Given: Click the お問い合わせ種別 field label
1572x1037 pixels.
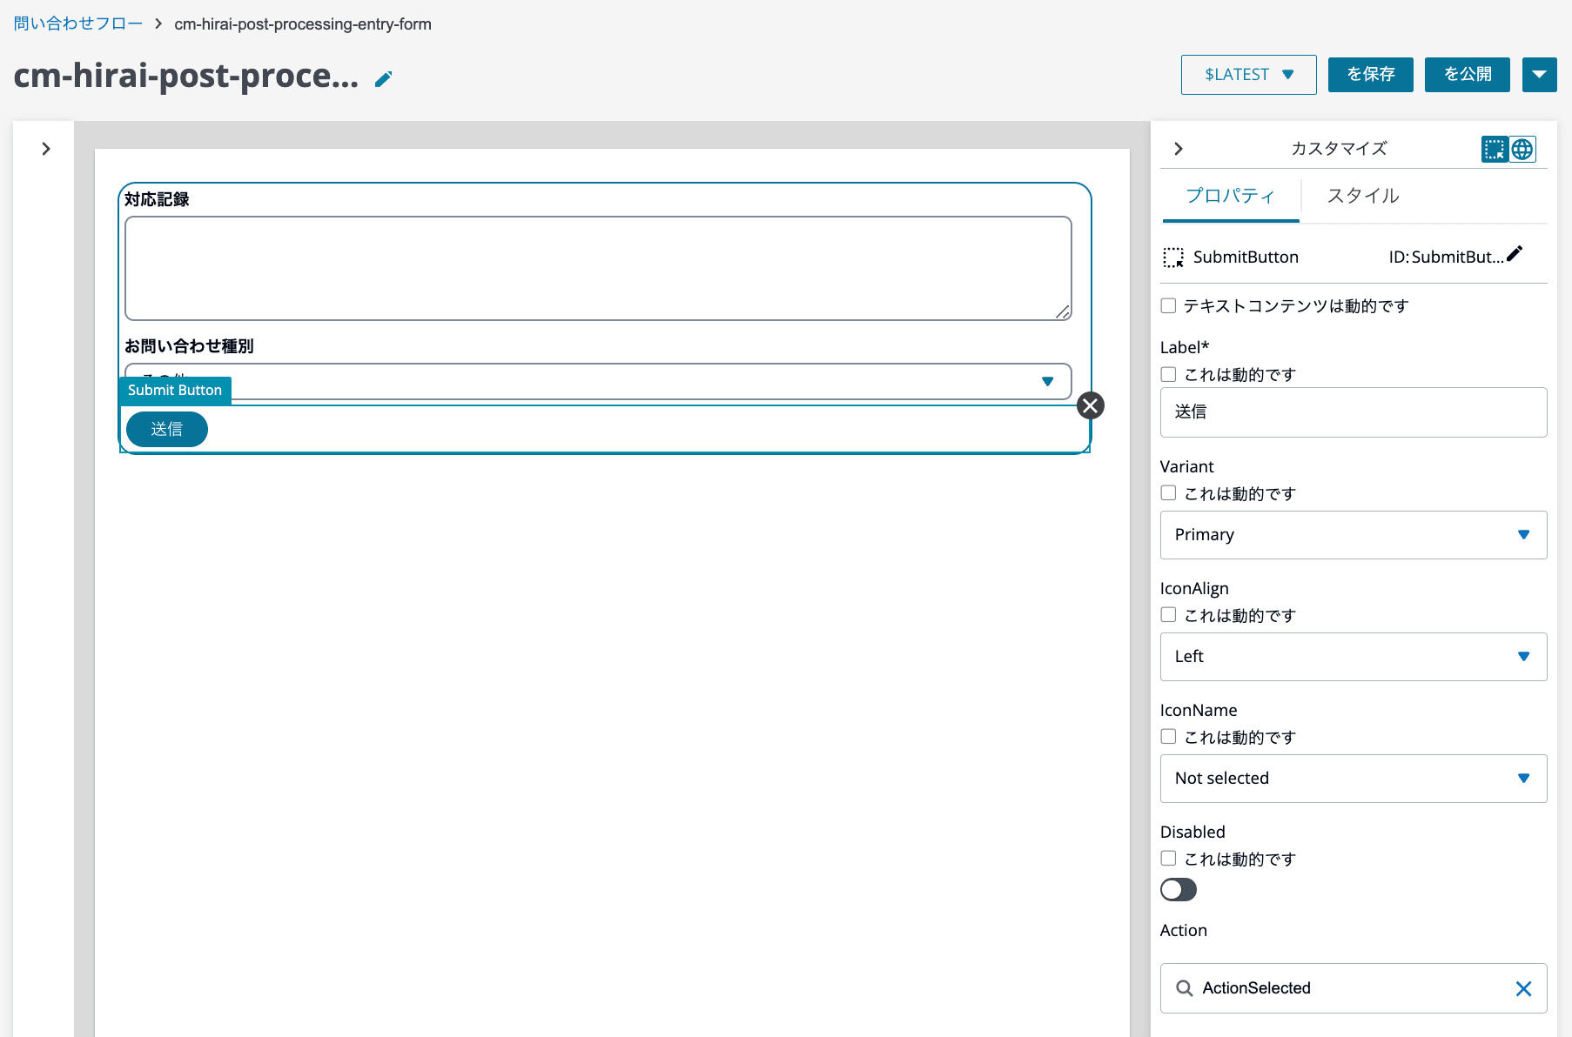Looking at the screenshot, I should [189, 346].
